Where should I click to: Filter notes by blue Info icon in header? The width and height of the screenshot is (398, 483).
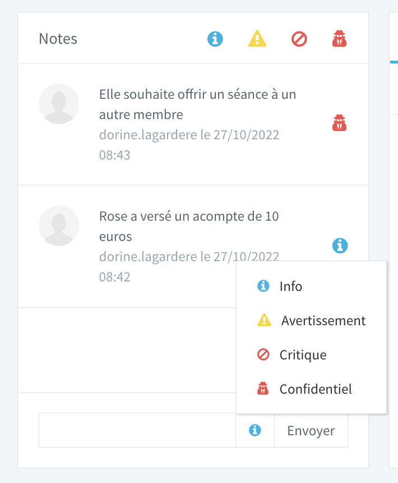pyautogui.click(x=215, y=39)
